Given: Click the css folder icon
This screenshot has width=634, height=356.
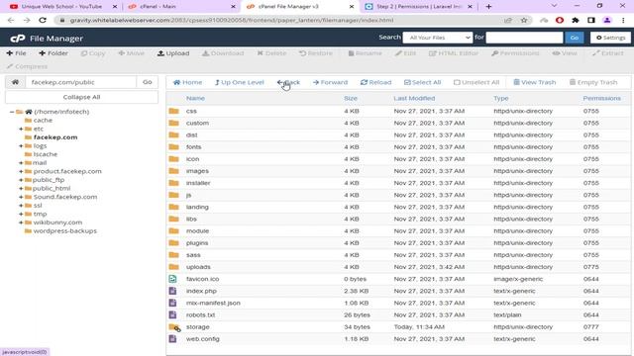Looking at the screenshot, I should (x=174, y=111).
